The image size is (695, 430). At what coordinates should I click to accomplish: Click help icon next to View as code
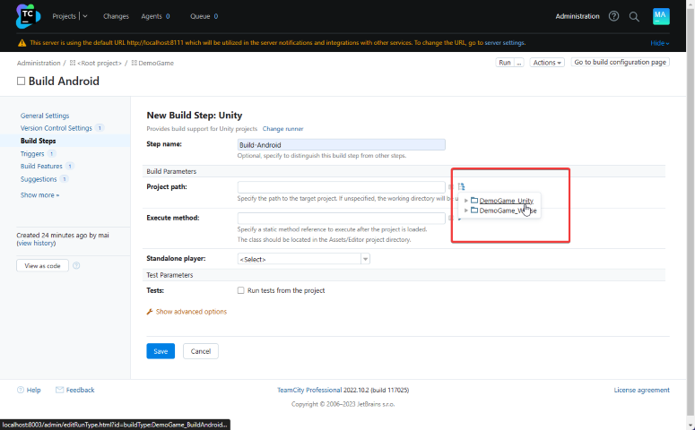click(x=76, y=266)
